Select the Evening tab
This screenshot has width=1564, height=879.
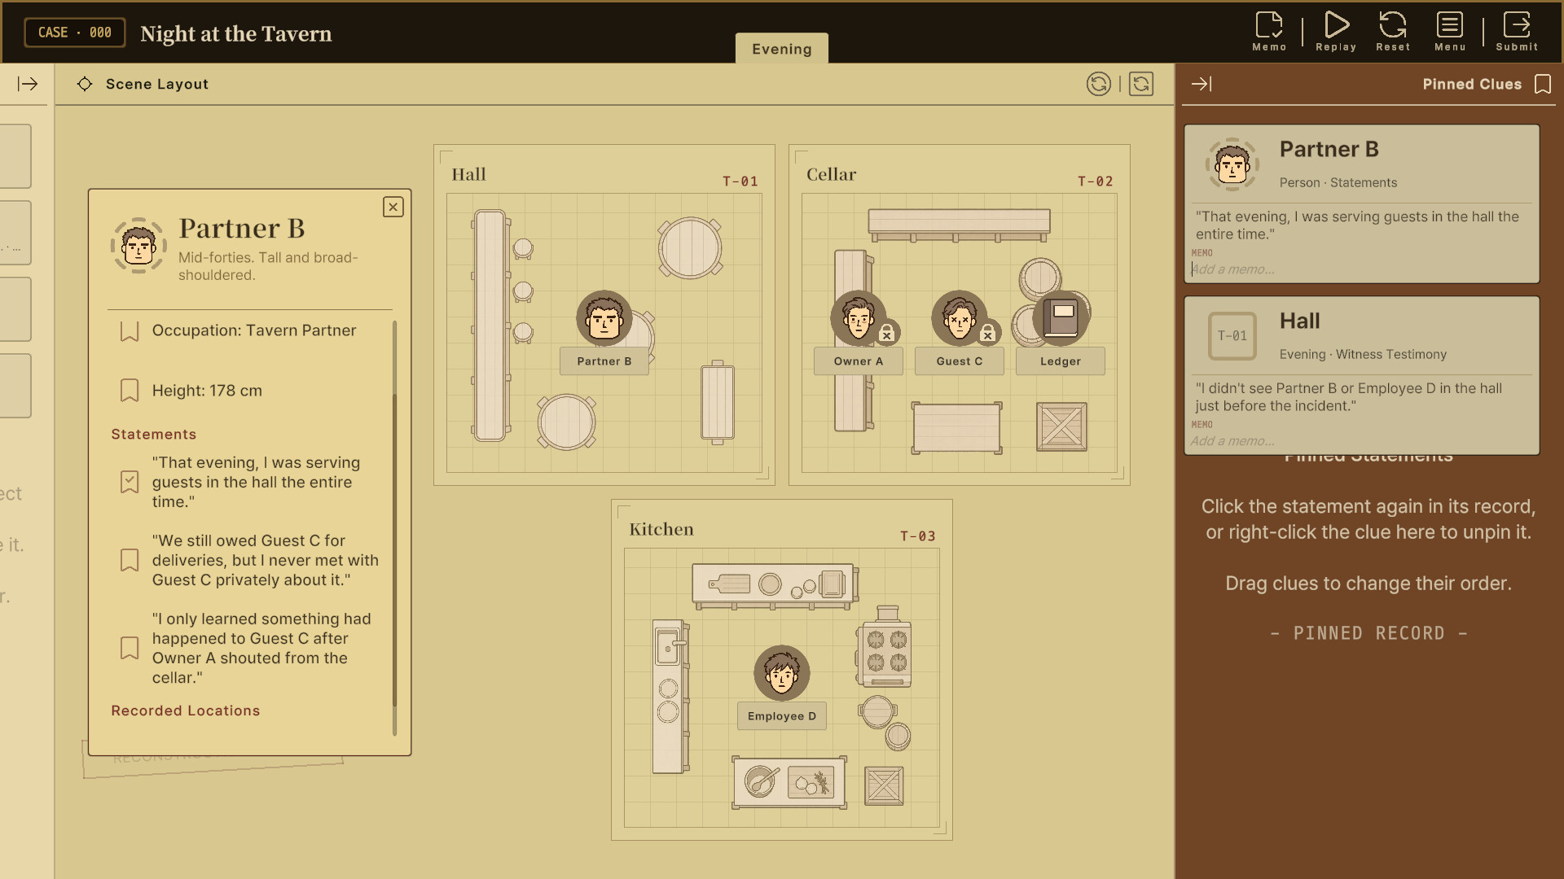[782, 49]
